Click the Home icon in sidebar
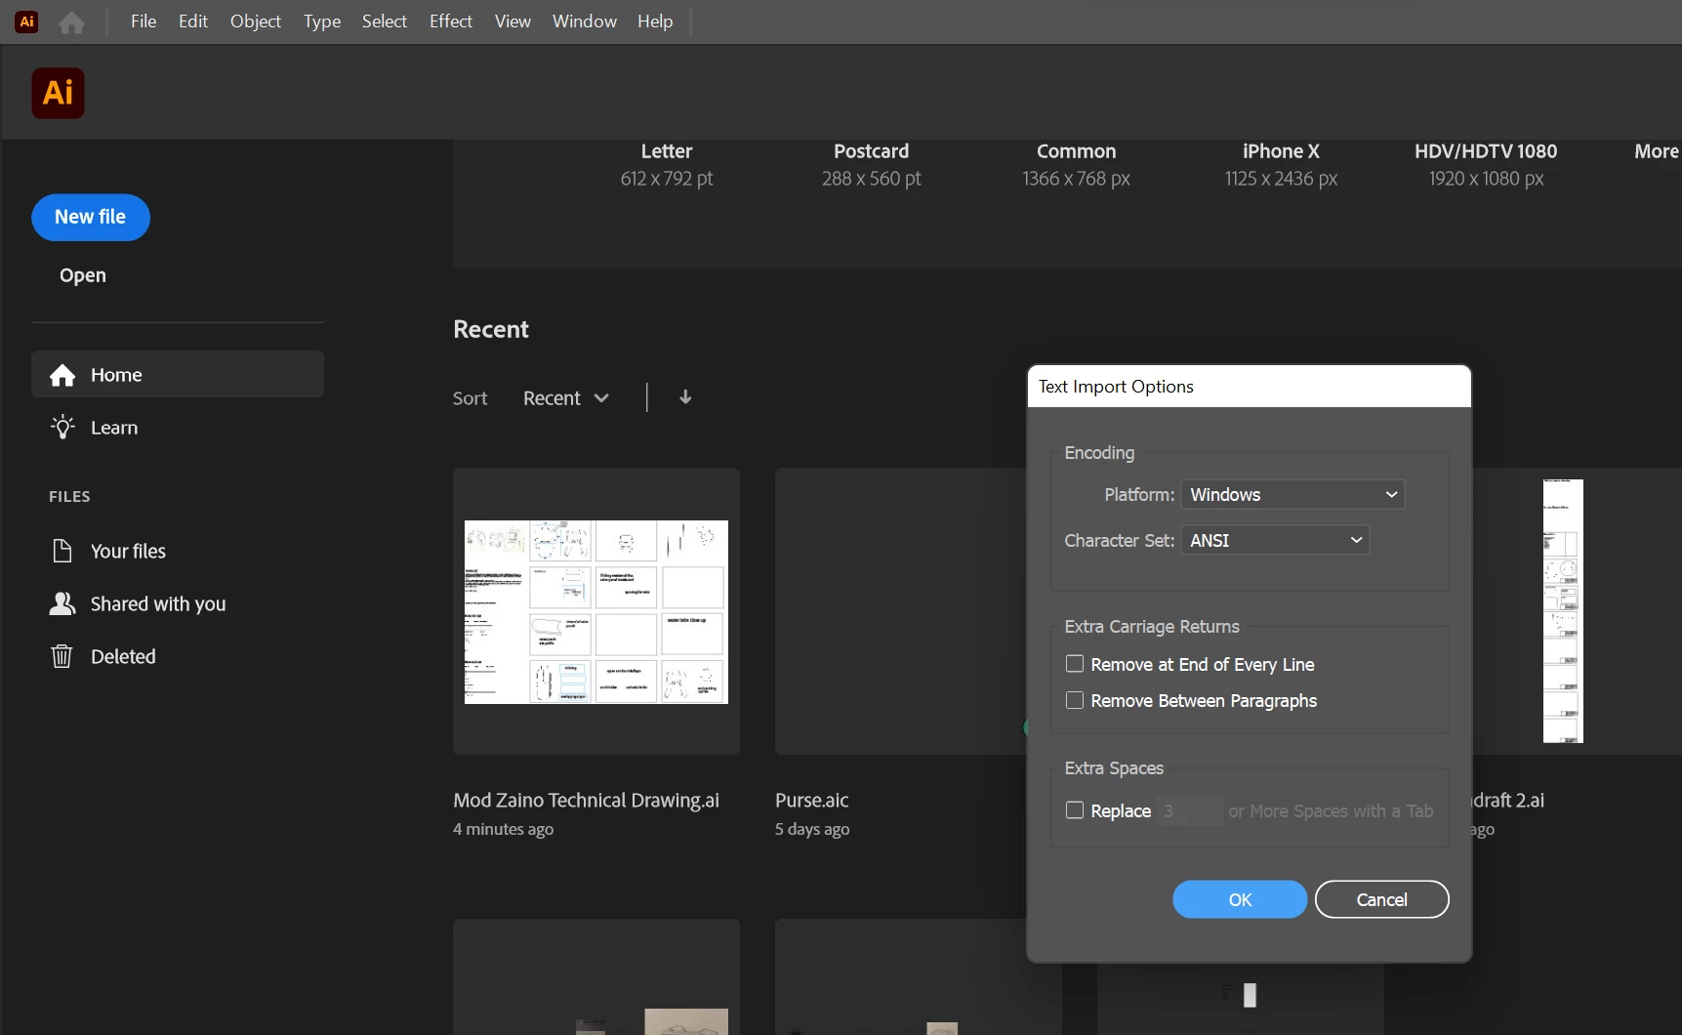The width and height of the screenshot is (1682, 1035). coord(62,375)
